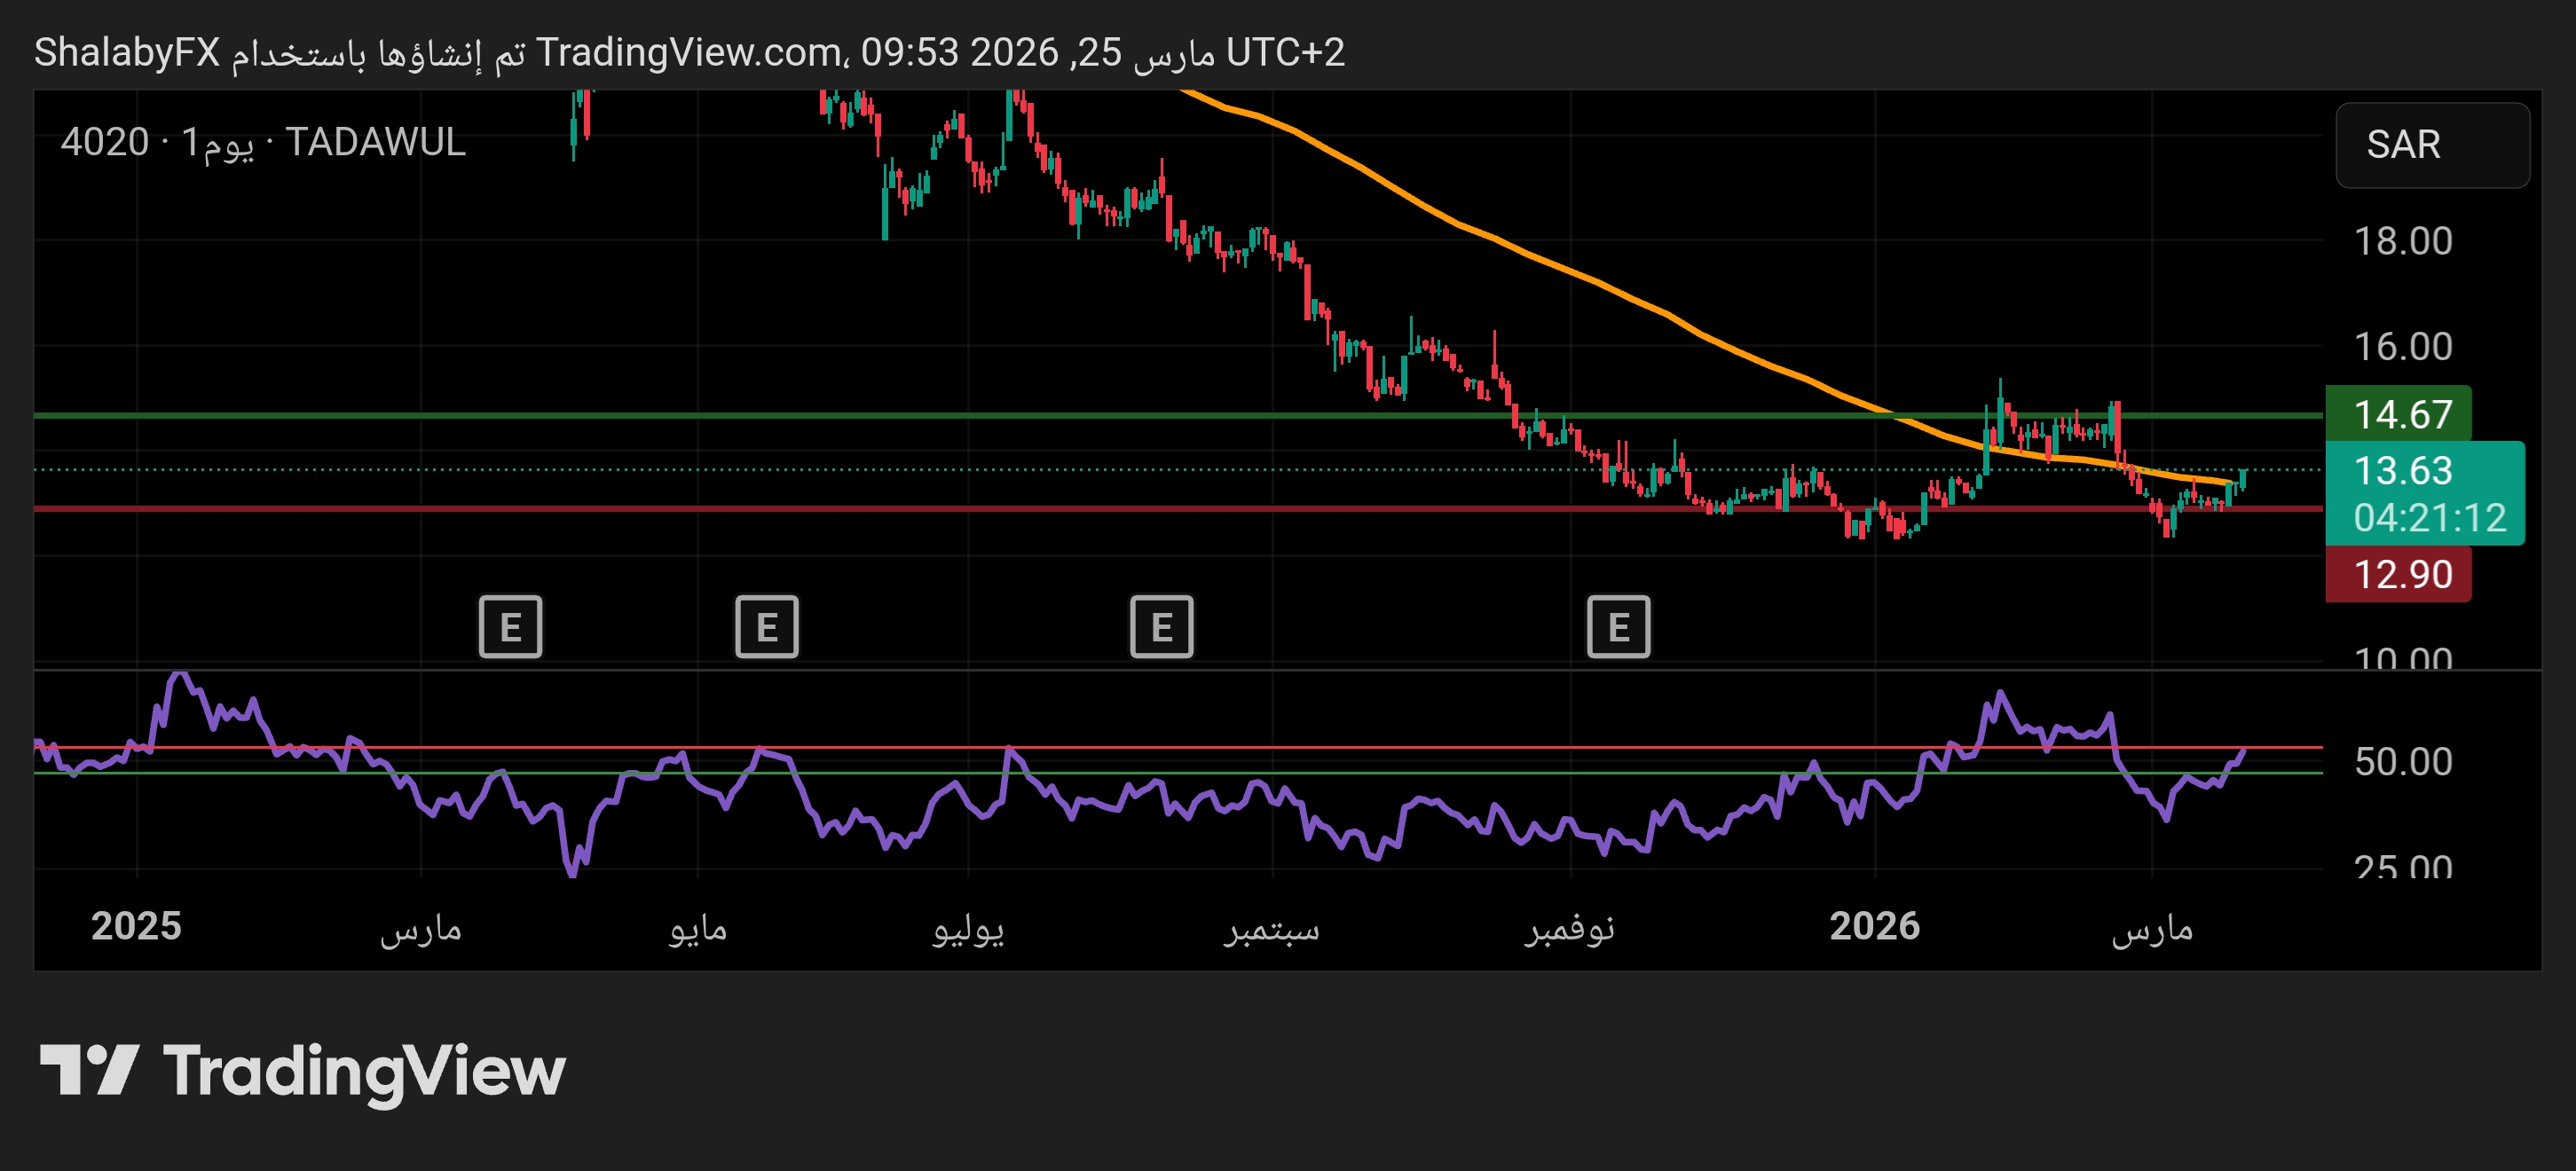Image resolution: width=2576 pixels, height=1171 pixels.
Task: Click the 2025 year label on time axis
Action: tap(136, 926)
